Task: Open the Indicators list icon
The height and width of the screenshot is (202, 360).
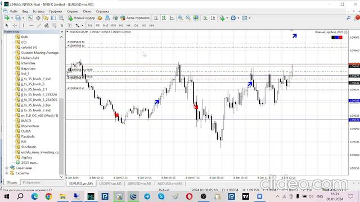Action: (222, 18)
